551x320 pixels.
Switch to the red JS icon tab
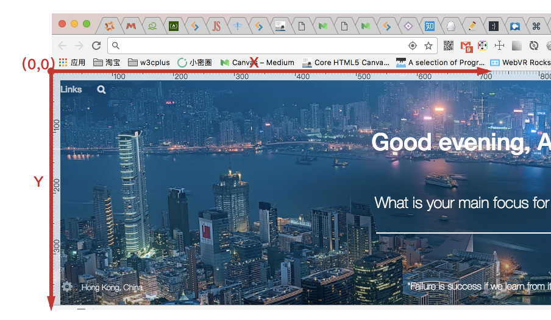[216, 26]
